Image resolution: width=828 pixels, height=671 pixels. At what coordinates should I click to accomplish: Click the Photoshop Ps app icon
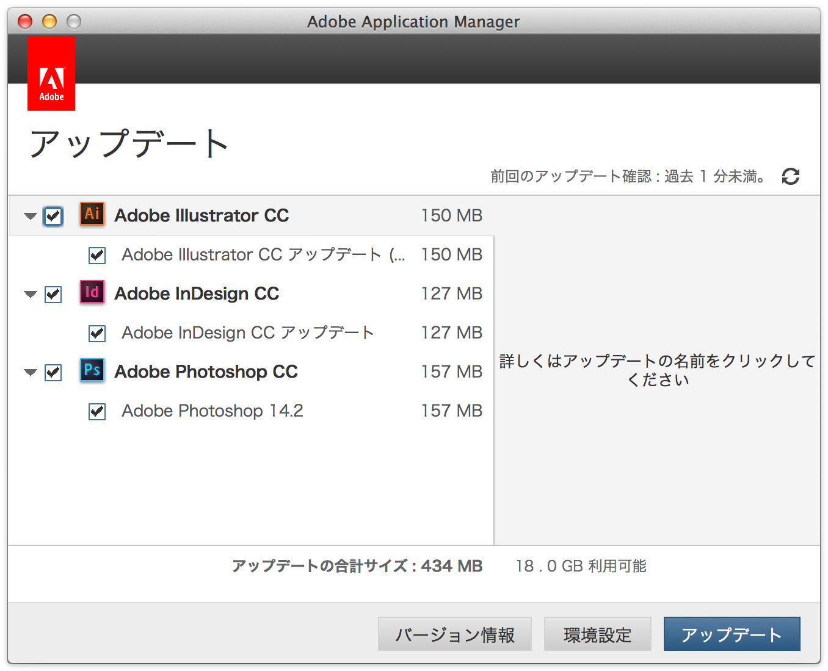click(92, 370)
